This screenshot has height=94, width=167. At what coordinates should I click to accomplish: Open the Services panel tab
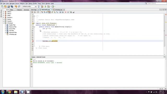point(26,10)
